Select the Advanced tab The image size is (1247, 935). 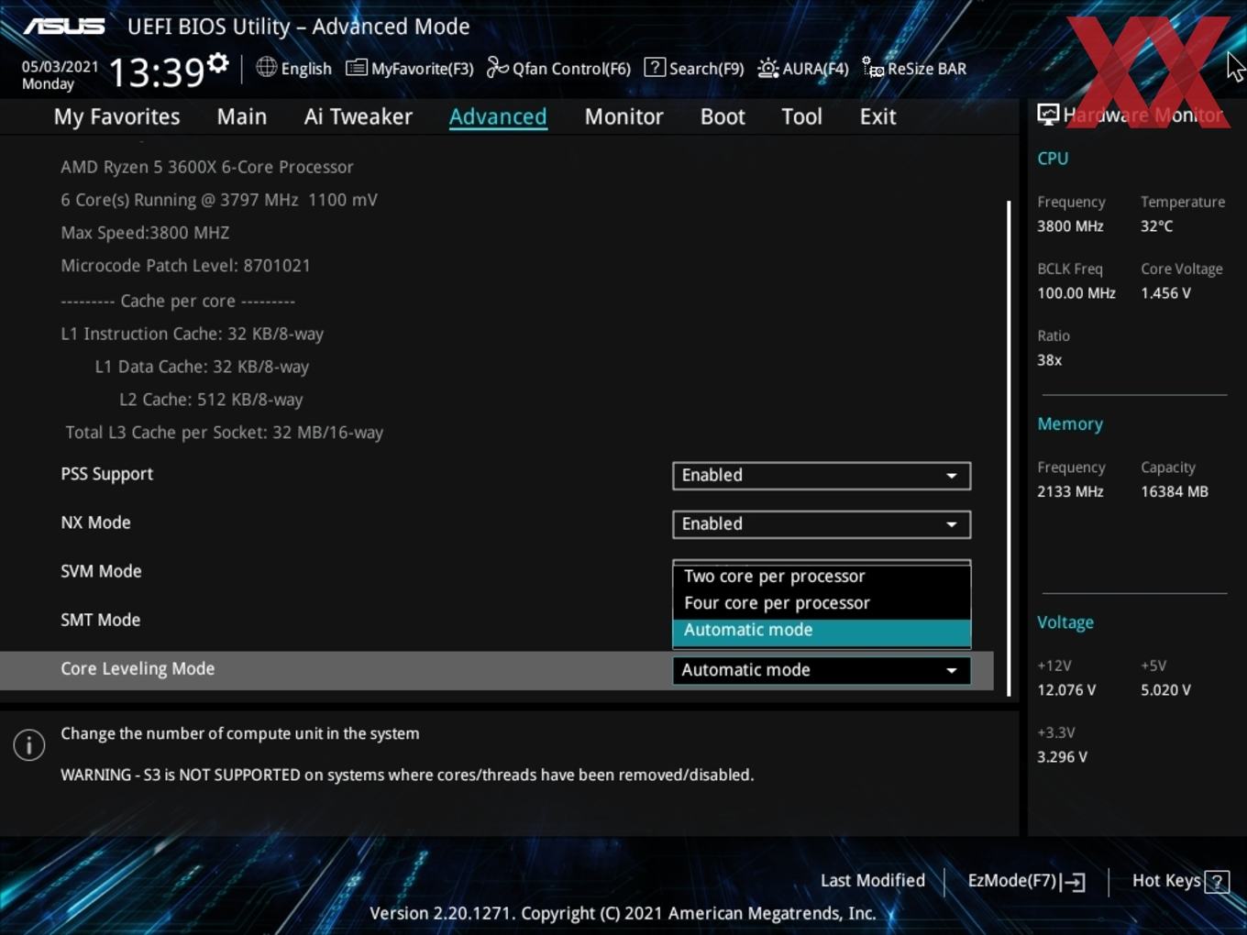[498, 116]
